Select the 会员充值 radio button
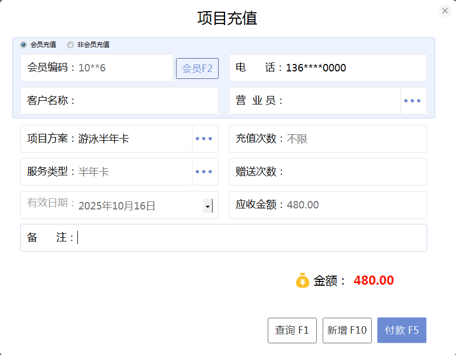Image resolution: width=456 pixels, height=355 pixels. pyautogui.click(x=23, y=45)
